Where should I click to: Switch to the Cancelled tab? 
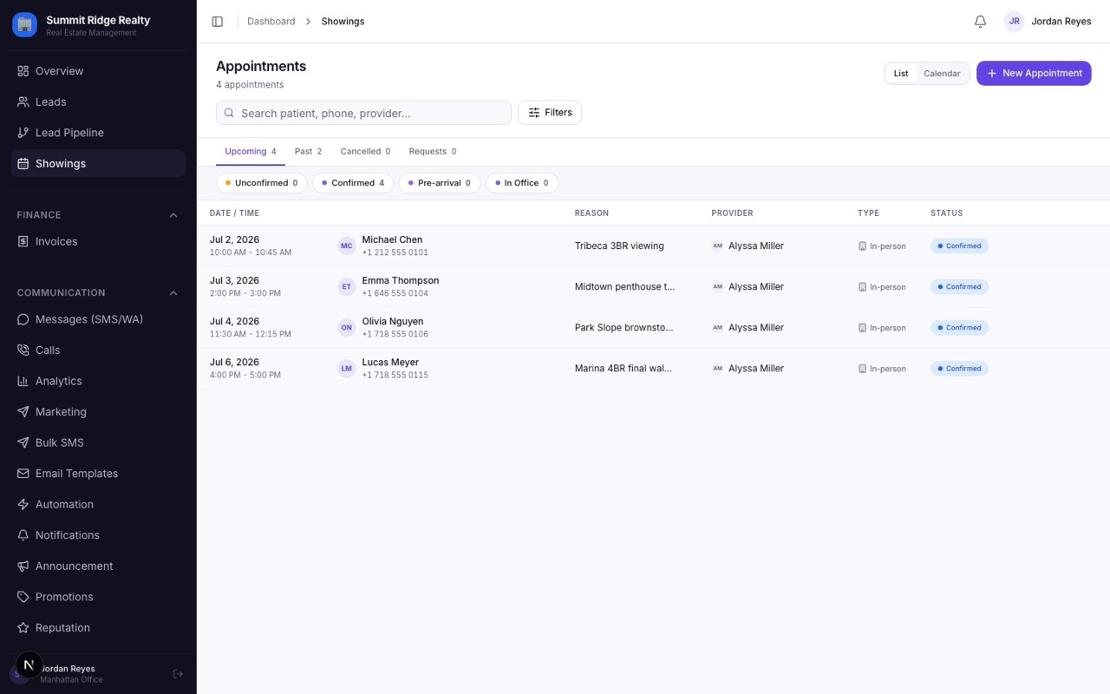click(365, 151)
